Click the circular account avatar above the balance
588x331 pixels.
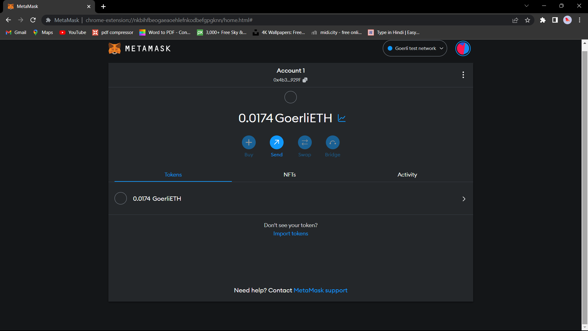click(290, 97)
